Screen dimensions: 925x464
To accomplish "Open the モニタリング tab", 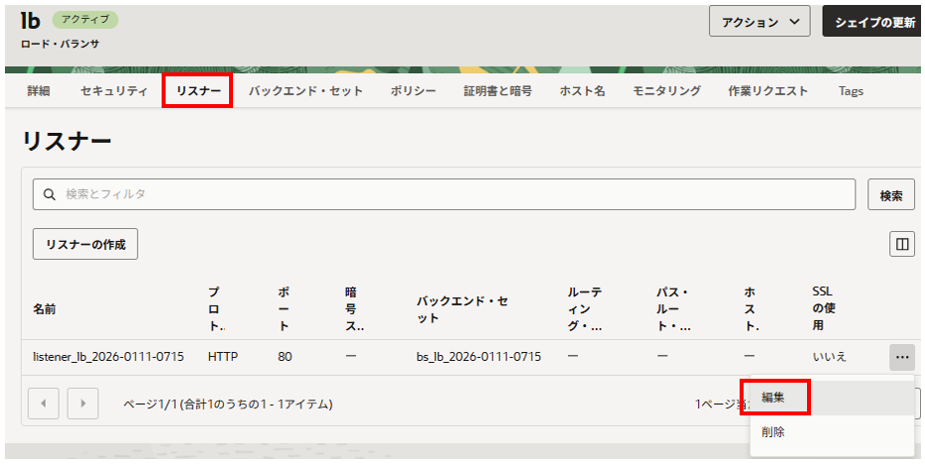I will (667, 91).
